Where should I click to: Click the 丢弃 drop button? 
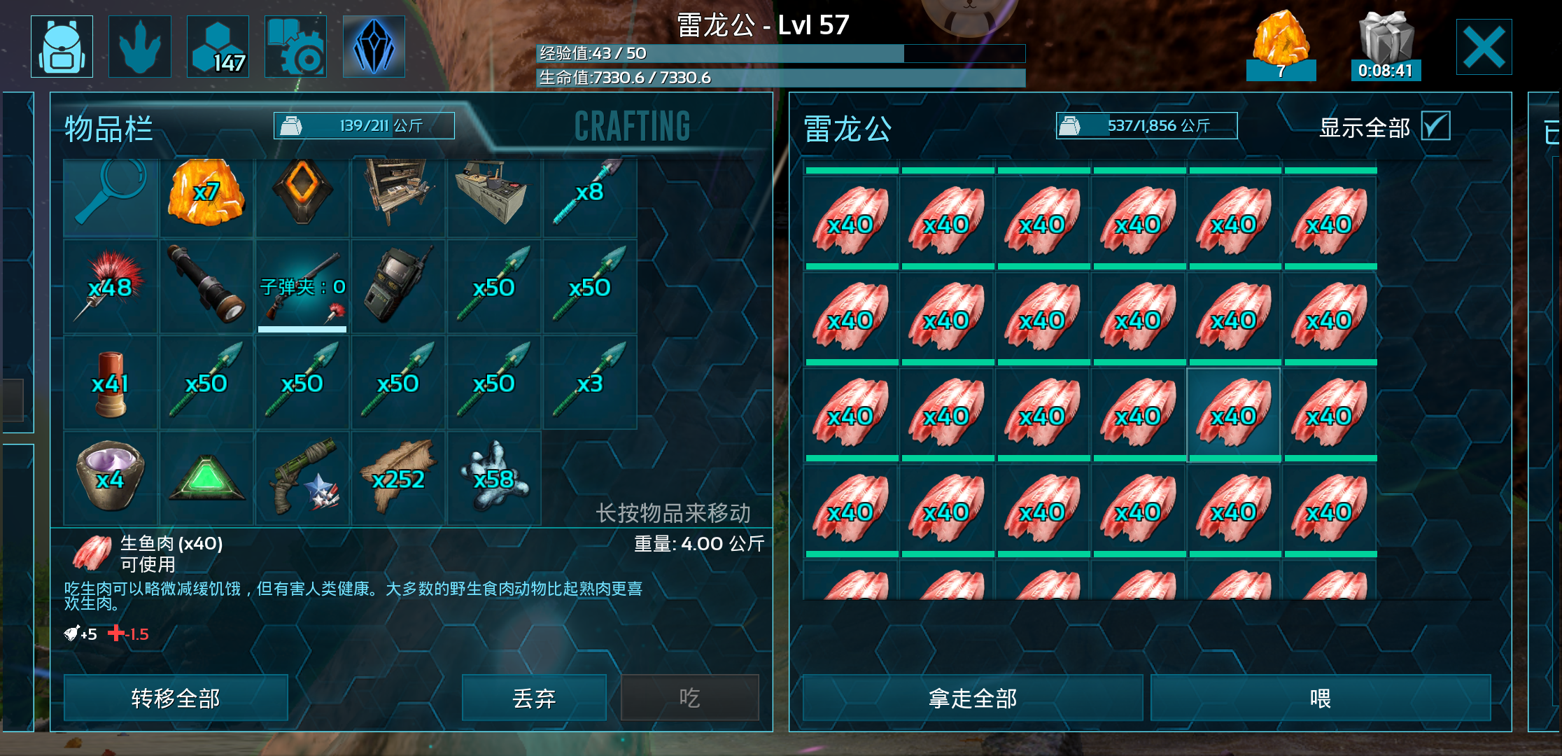tap(534, 697)
